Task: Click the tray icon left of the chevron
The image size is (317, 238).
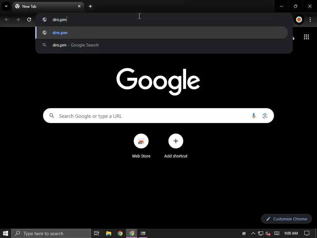Action: pos(244,233)
